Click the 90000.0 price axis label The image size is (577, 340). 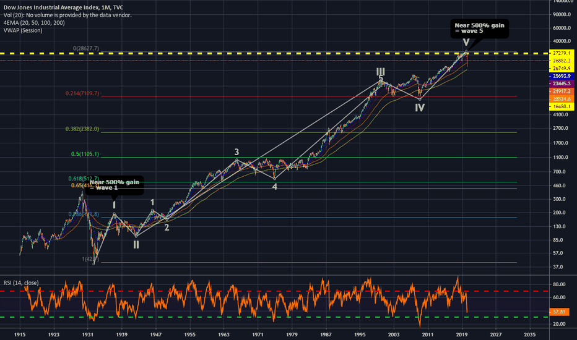(562, 14)
